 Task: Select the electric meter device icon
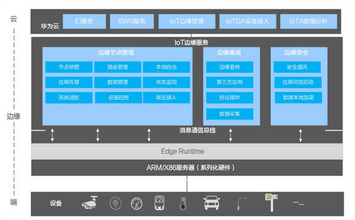pos(159,203)
